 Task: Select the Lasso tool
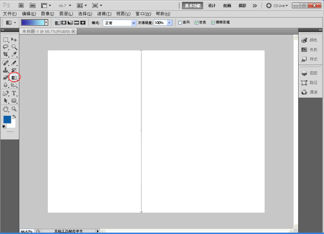tap(5, 47)
